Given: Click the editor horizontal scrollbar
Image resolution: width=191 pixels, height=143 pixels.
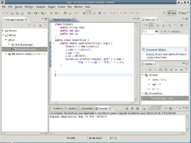Looking at the screenshot, I should coord(94,103).
